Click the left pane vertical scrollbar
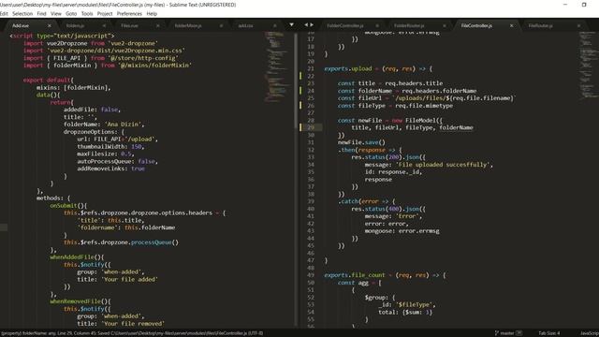 coord(296,81)
